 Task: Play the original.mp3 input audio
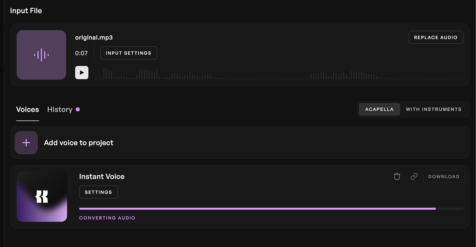[x=82, y=73]
